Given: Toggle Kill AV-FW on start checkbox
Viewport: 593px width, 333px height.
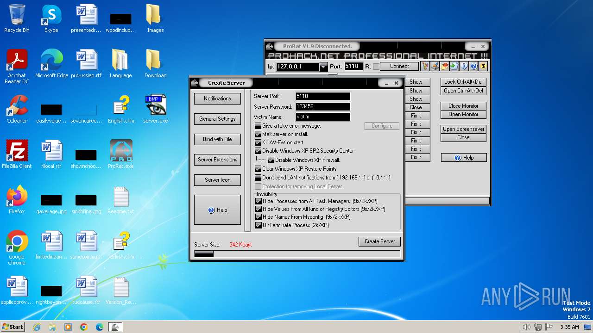Looking at the screenshot, I should 258,142.
